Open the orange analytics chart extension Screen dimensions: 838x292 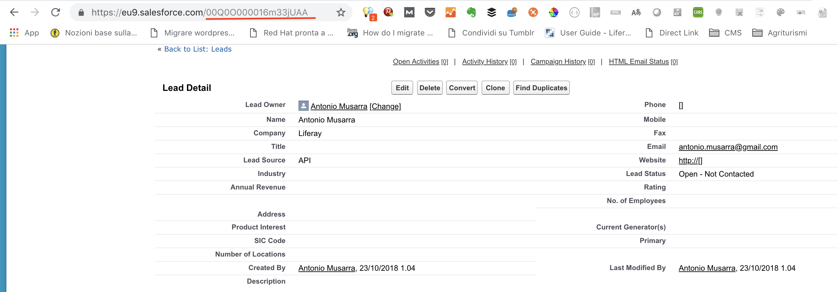[451, 12]
